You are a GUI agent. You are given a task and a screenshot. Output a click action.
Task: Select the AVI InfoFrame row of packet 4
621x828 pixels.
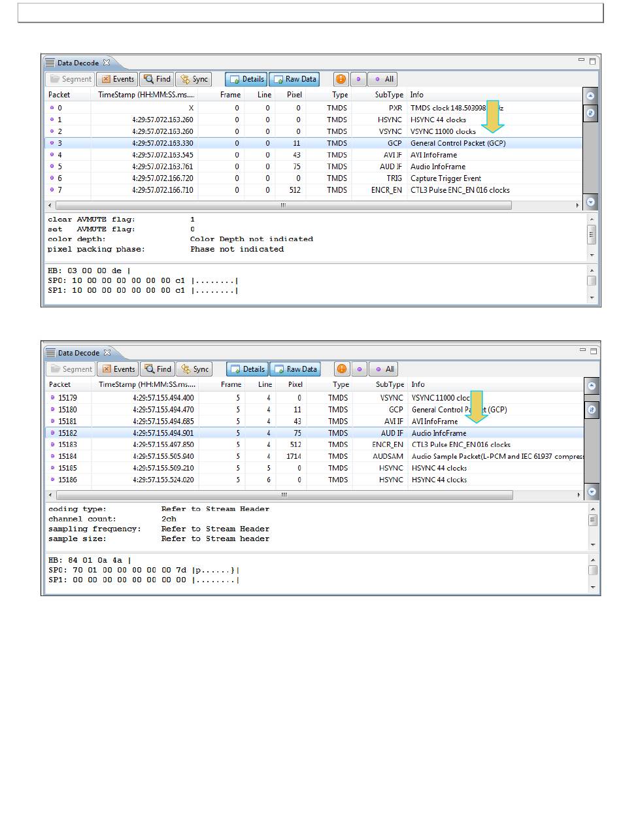coord(314,155)
